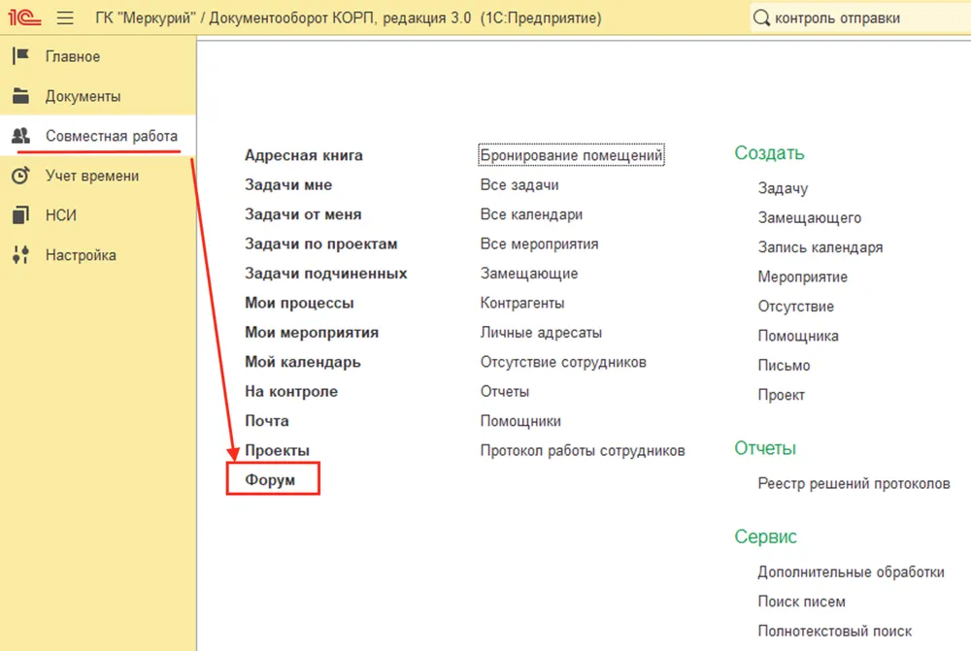Click the НСИ documents icon
Screen dimensions: 971x651
[20, 215]
